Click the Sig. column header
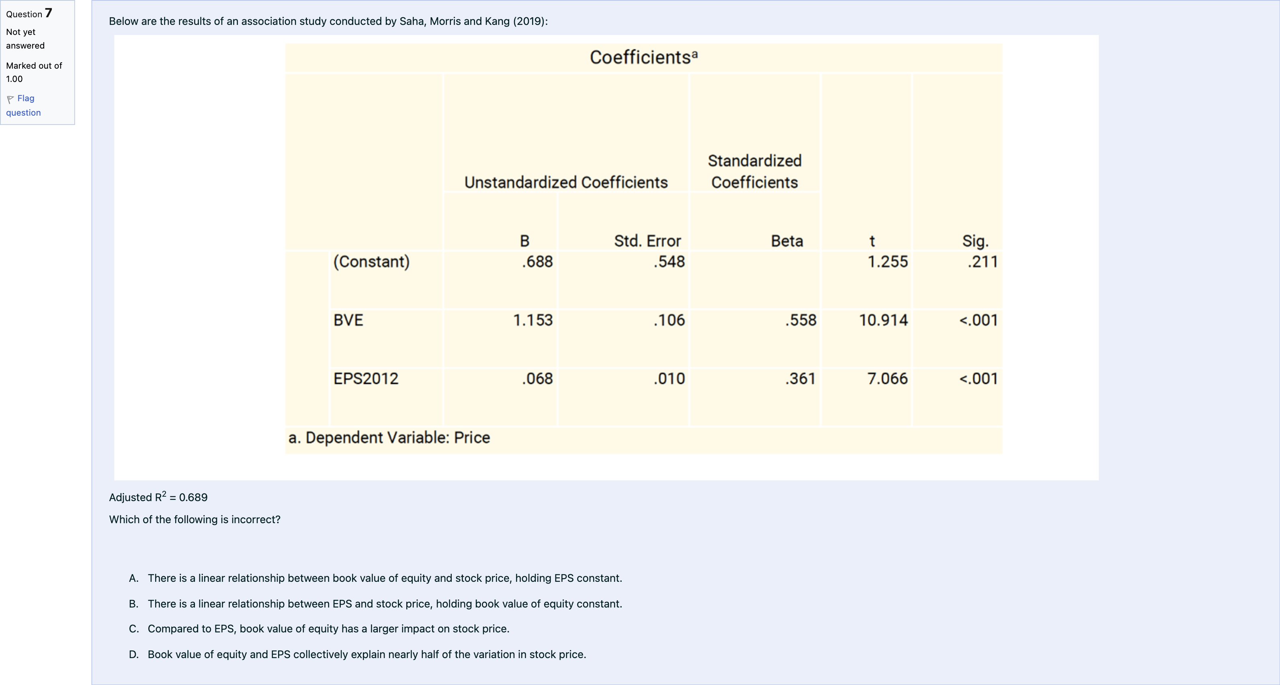Screen dimensions: 1280x685 tap(975, 241)
